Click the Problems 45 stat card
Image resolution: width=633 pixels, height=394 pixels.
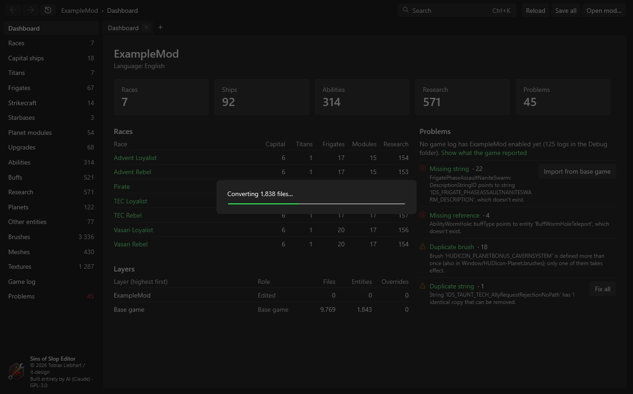coord(563,97)
